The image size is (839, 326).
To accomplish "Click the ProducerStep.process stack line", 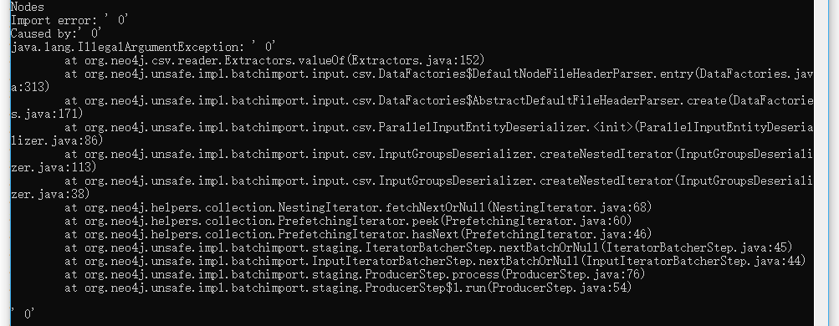I will (x=355, y=274).
